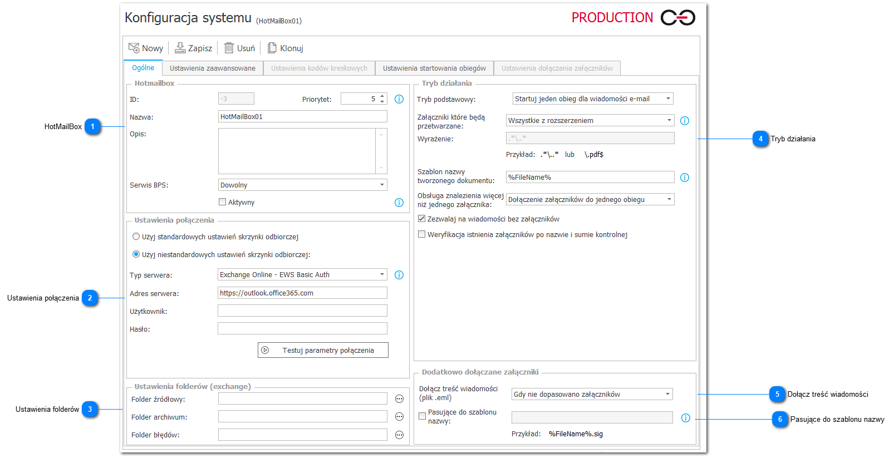The width and height of the screenshot is (894, 458).
Task: Open info icon for Pasujące do szablonu nazwy
Action: coord(686,418)
